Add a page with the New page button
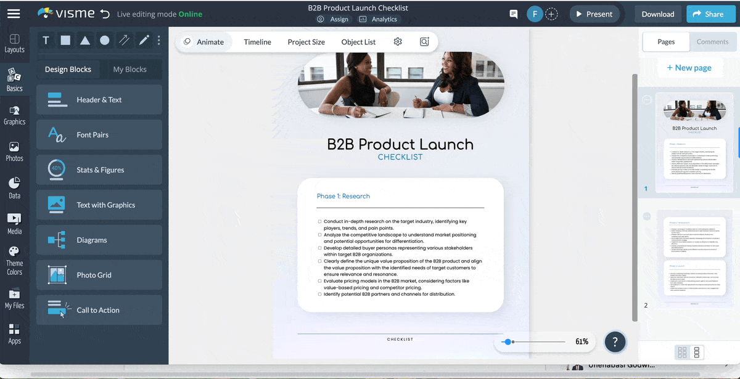 689,67
